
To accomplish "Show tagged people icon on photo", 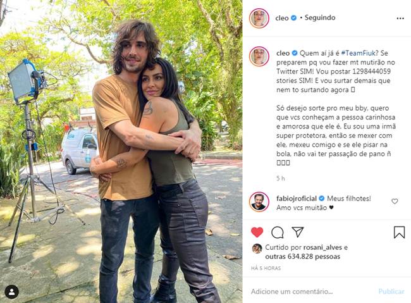I will pos(11,292).
